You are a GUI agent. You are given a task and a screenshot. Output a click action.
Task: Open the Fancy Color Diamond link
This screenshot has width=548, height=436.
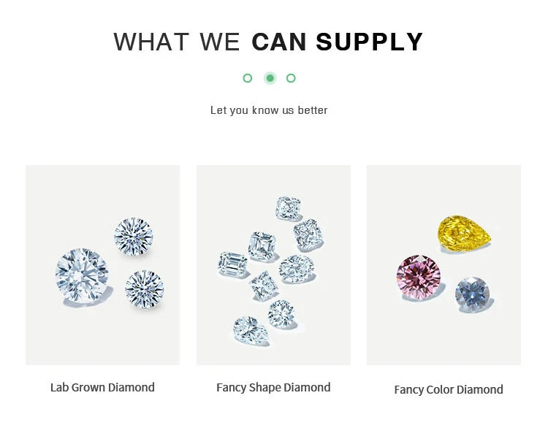(448, 389)
